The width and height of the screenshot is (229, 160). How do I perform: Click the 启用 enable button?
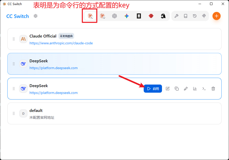(x=153, y=89)
